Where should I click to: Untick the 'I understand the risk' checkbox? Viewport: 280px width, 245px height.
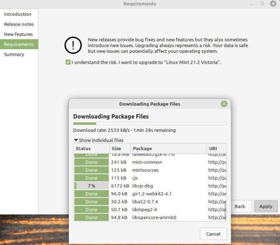(68, 62)
